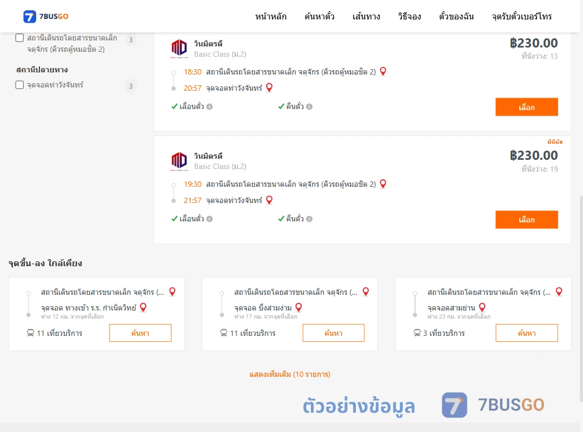This screenshot has width=583, height=432.
Task: Click the ฿230.00 price of the 18:30 trip
Action: pos(533,43)
